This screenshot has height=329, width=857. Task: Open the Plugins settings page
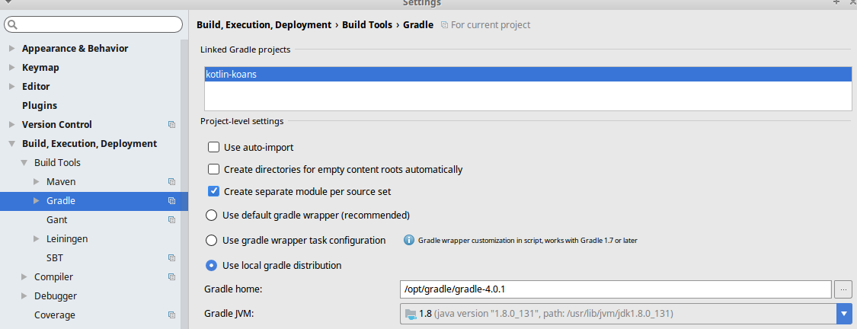click(x=40, y=106)
